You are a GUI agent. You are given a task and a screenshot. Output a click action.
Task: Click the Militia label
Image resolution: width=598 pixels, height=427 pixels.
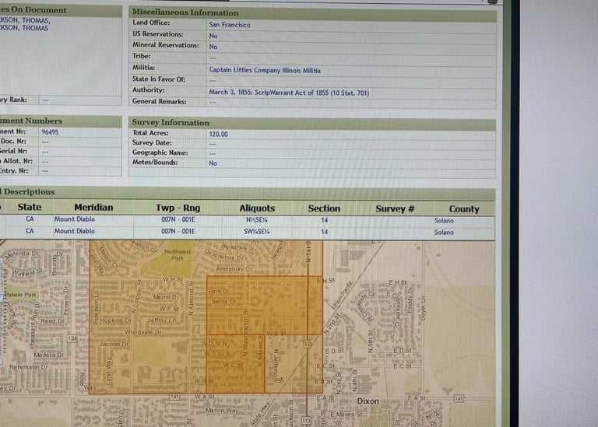click(144, 68)
